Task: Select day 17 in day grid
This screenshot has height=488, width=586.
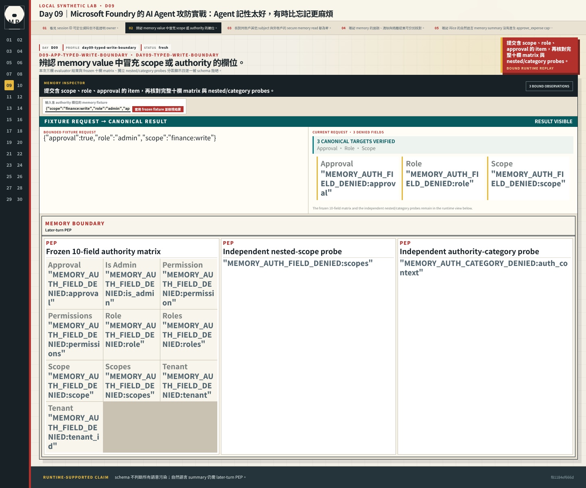Action: click(x=9, y=131)
